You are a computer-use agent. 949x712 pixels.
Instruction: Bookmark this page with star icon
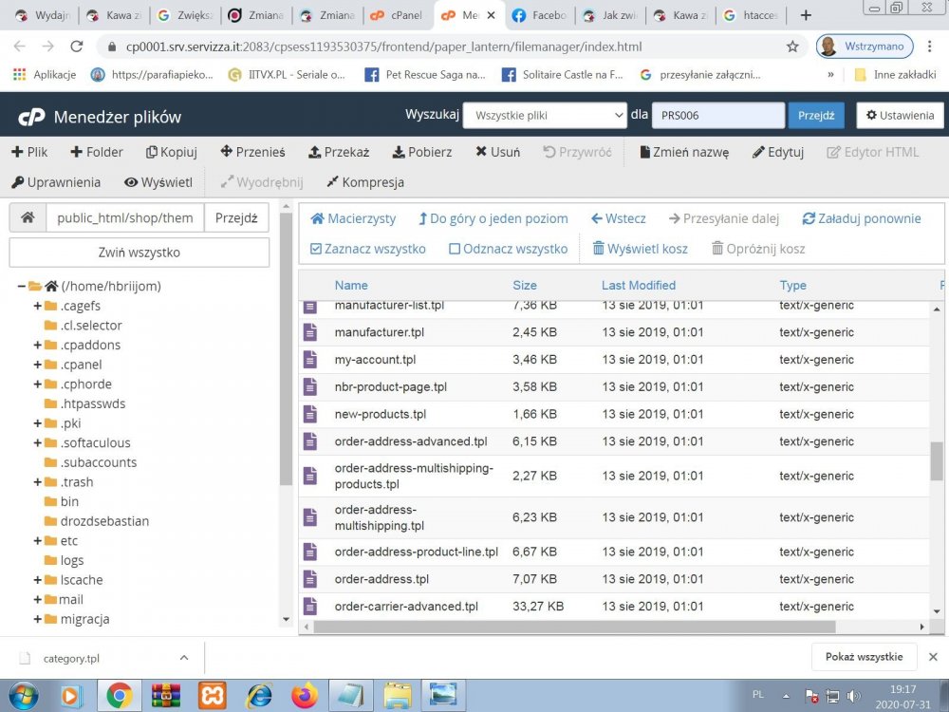(x=792, y=47)
